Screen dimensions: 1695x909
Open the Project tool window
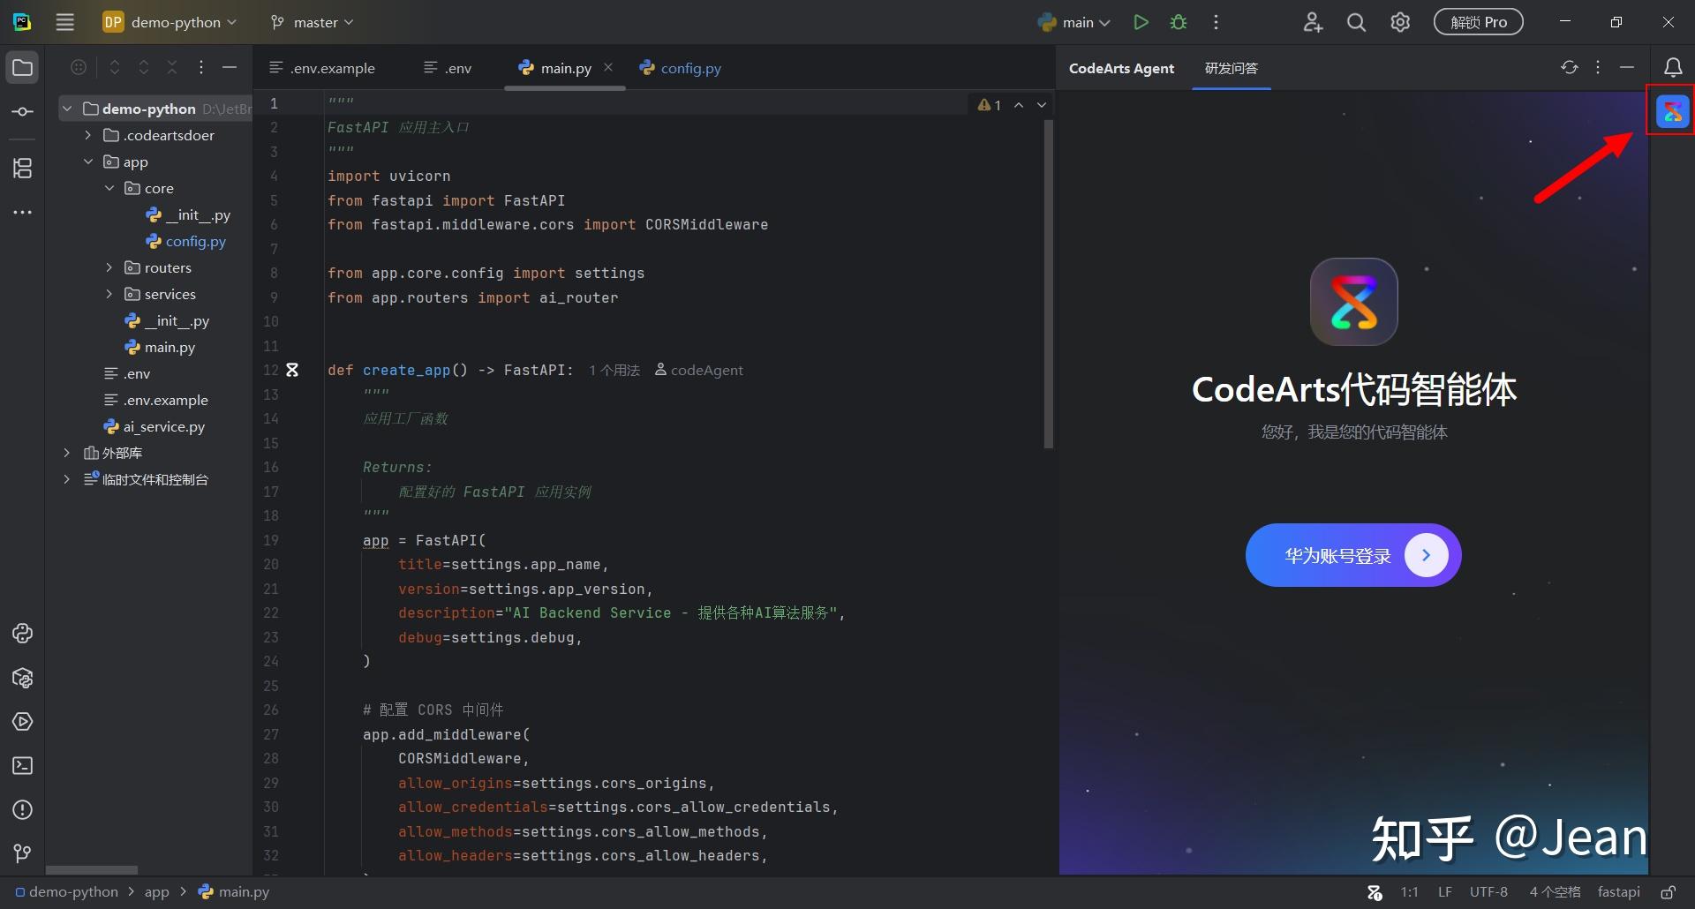22,68
